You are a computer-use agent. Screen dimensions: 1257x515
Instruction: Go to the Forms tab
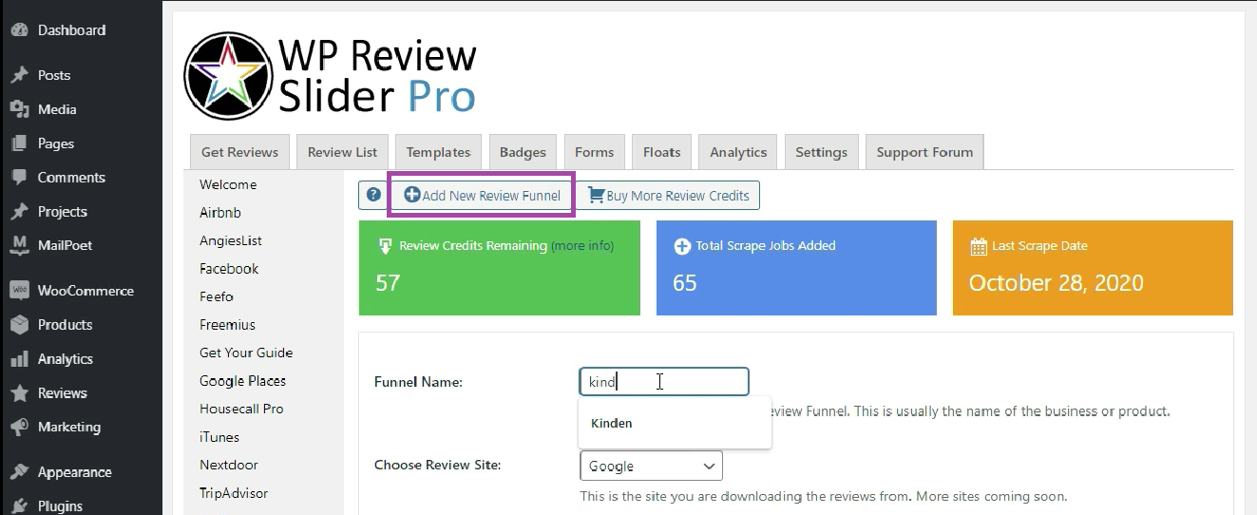pos(594,152)
